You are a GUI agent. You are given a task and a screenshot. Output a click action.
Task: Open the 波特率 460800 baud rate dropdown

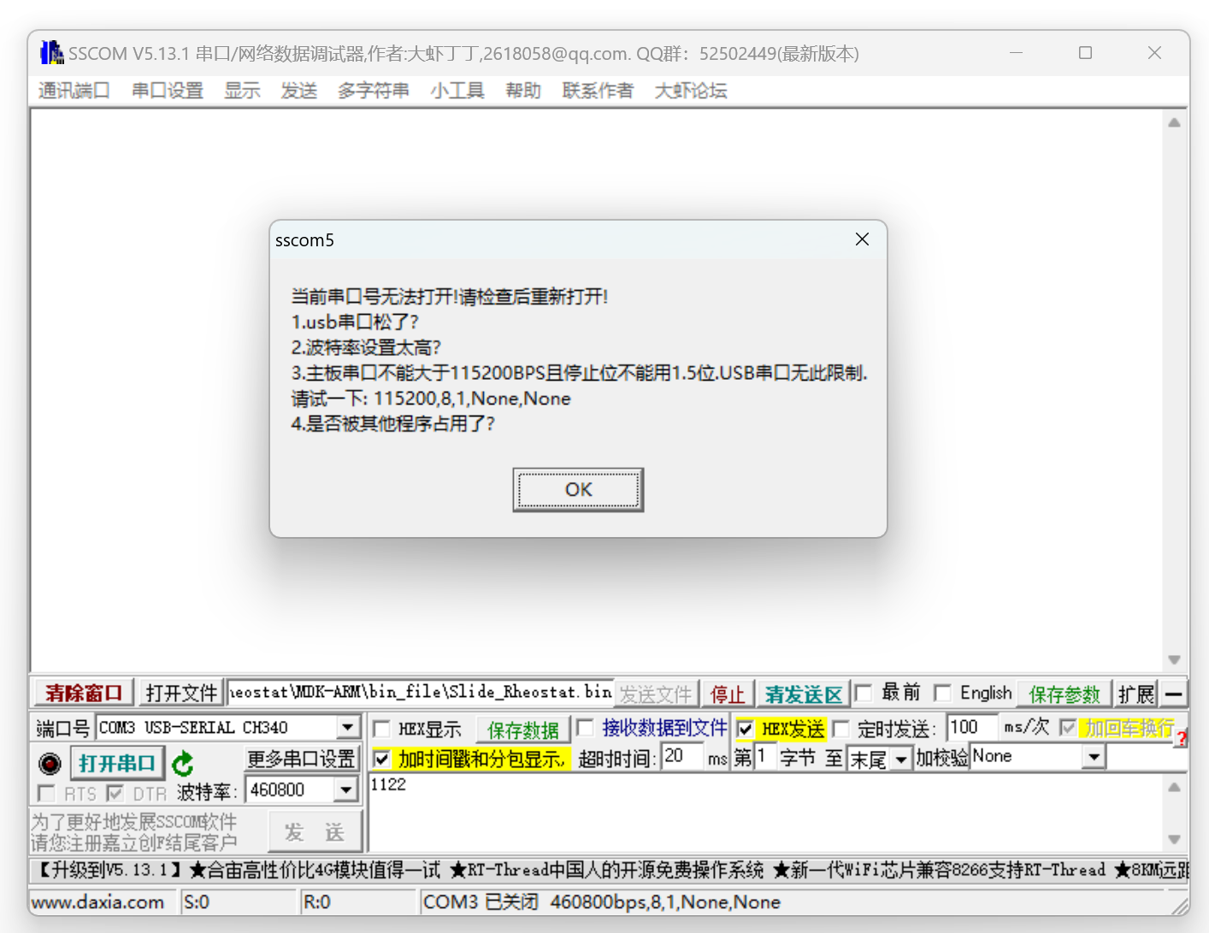coord(346,789)
